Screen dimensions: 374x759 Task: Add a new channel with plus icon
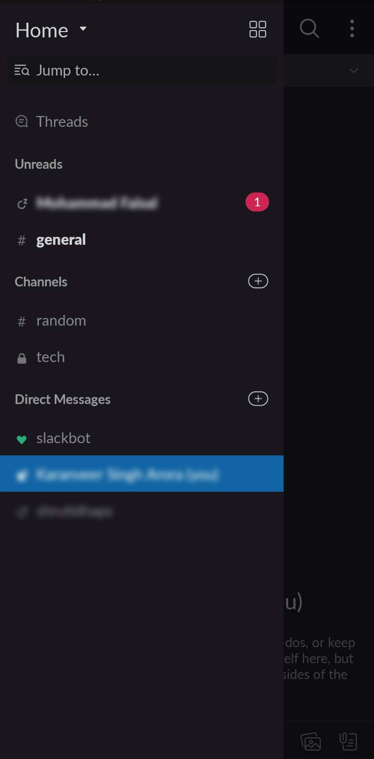click(x=258, y=281)
